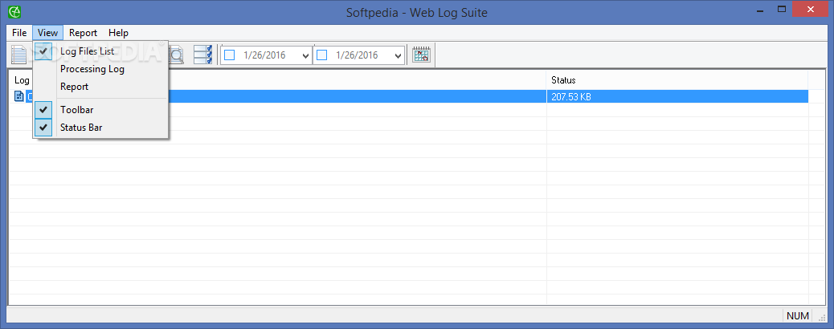Close the open View menu
Screen dimensions: 834x329
click(48, 33)
